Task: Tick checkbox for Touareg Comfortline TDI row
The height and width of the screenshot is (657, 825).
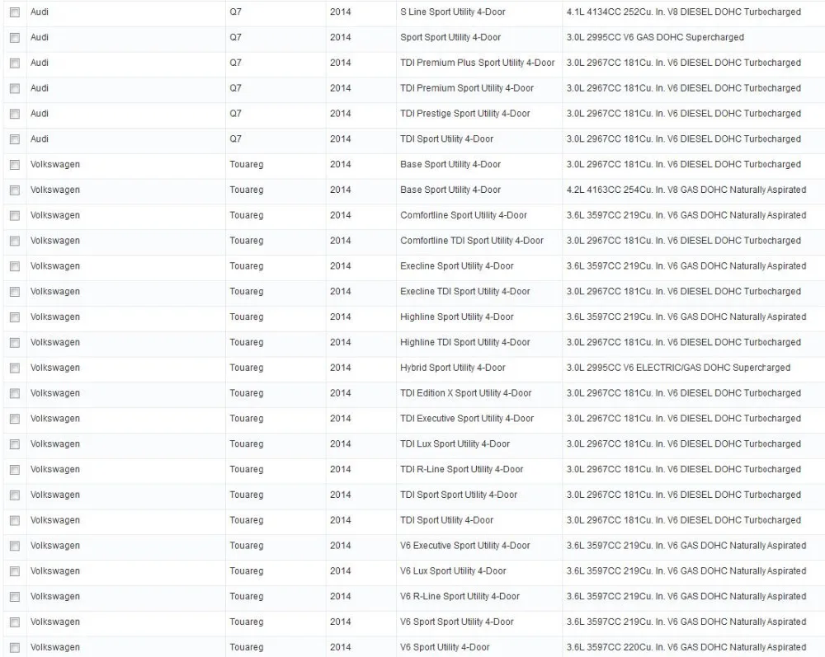Action: point(15,242)
